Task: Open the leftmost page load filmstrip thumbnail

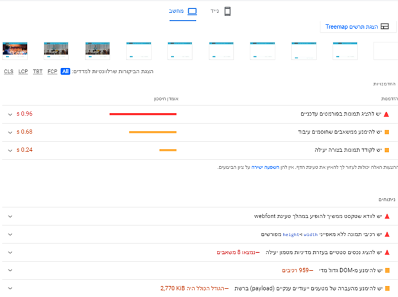Action: [x=15, y=49]
